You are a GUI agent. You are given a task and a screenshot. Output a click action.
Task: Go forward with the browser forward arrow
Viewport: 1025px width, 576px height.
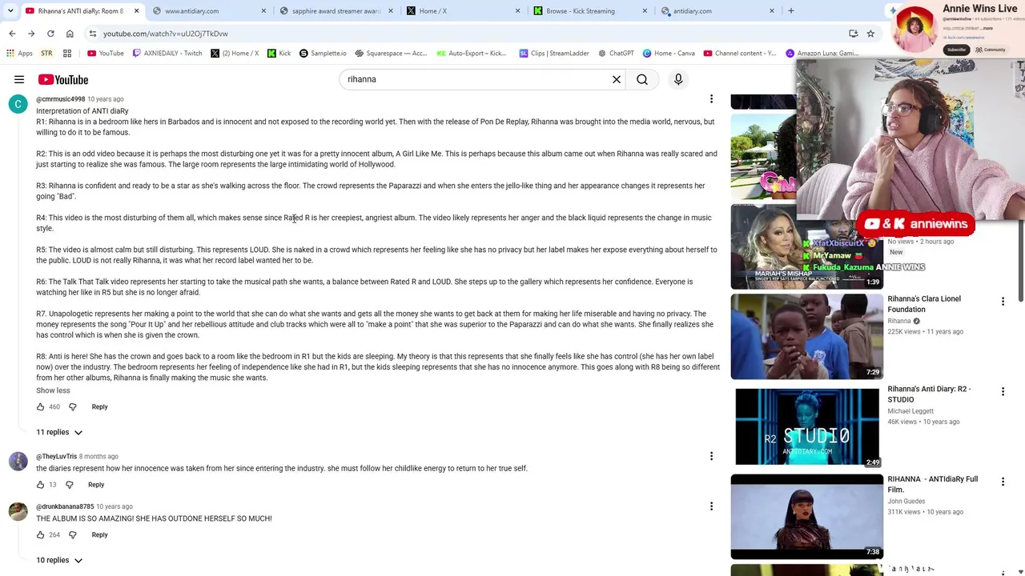(31, 34)
